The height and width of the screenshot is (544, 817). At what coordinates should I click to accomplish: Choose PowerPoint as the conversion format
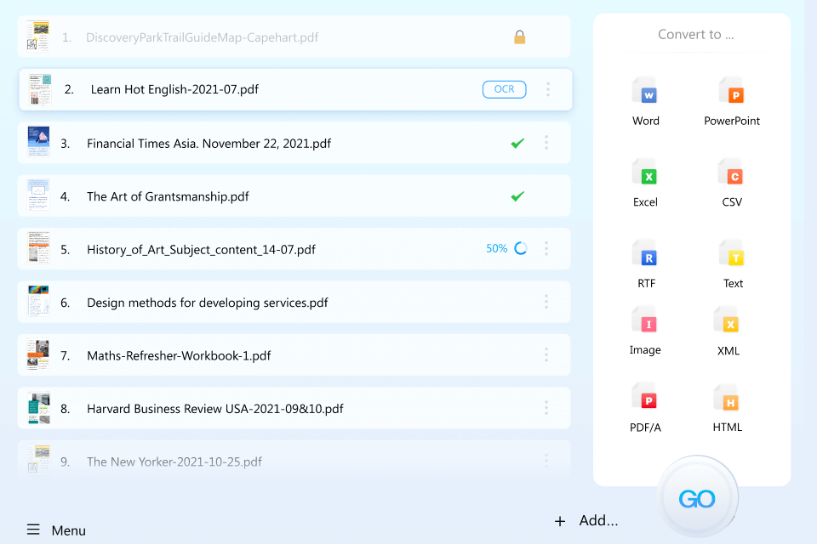(x=732, y=101)
